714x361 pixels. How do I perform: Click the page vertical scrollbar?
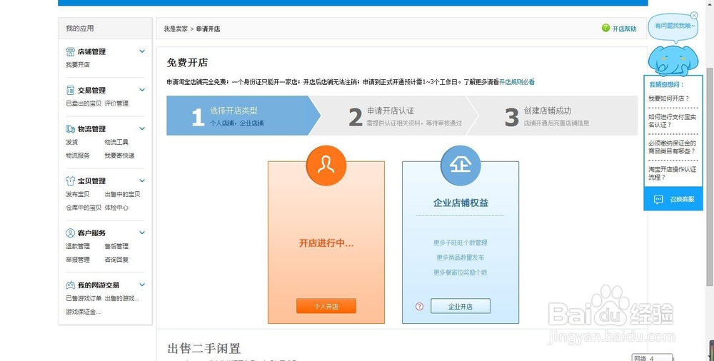(x=710, y=178)
